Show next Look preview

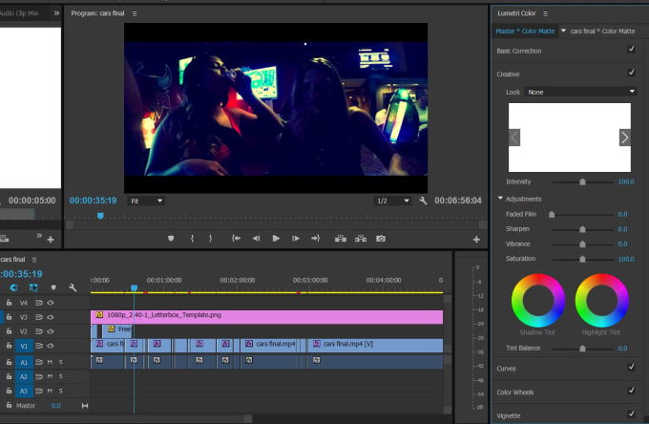tap(625, 138)
